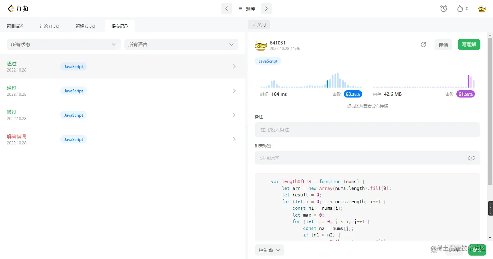The width and height of the screenshot is (493, 259).
Task: Select the 提交记录 tab
Action: [120, 26]
